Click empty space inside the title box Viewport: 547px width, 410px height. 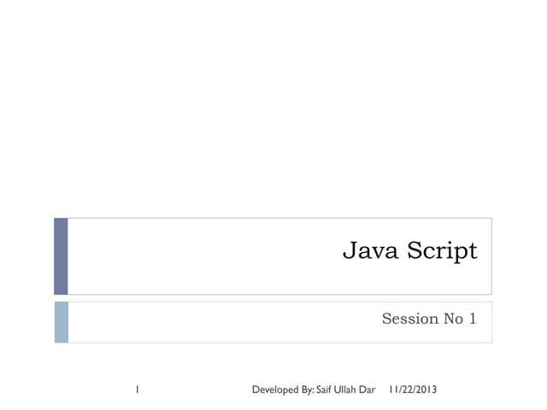197,256
